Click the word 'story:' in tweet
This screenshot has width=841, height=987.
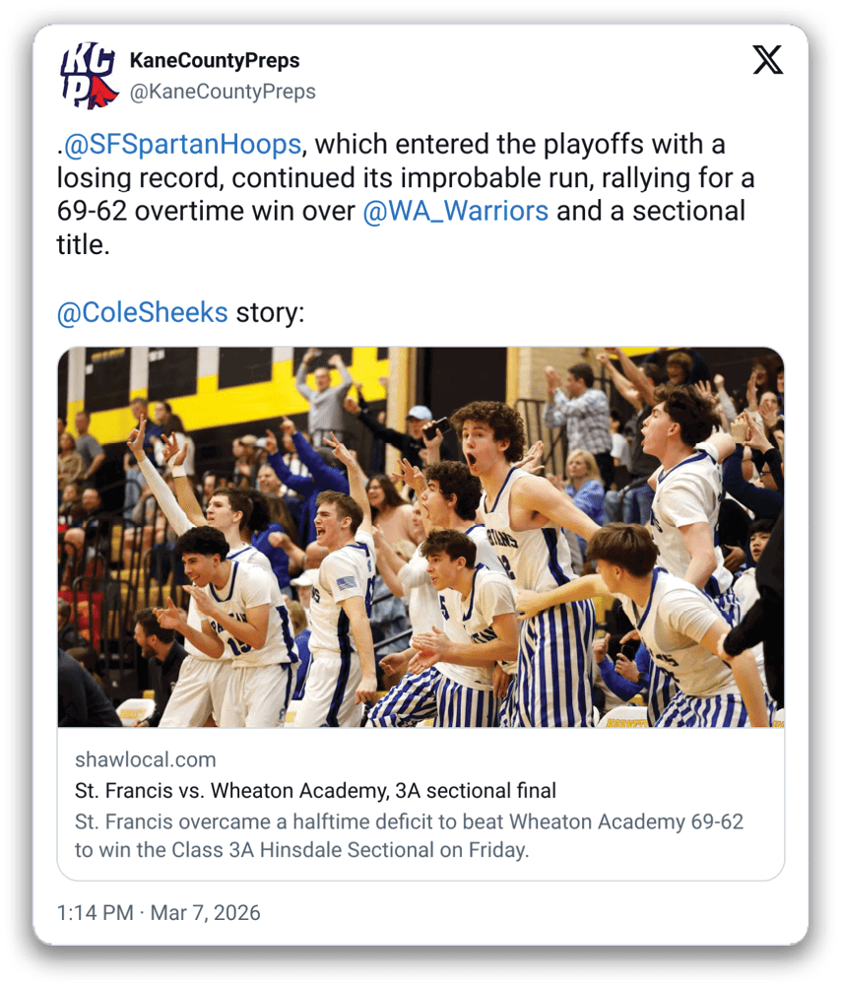click(270, 312)
